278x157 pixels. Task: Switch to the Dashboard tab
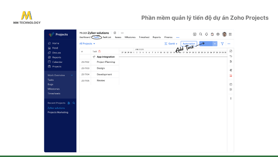coord(85,37)
